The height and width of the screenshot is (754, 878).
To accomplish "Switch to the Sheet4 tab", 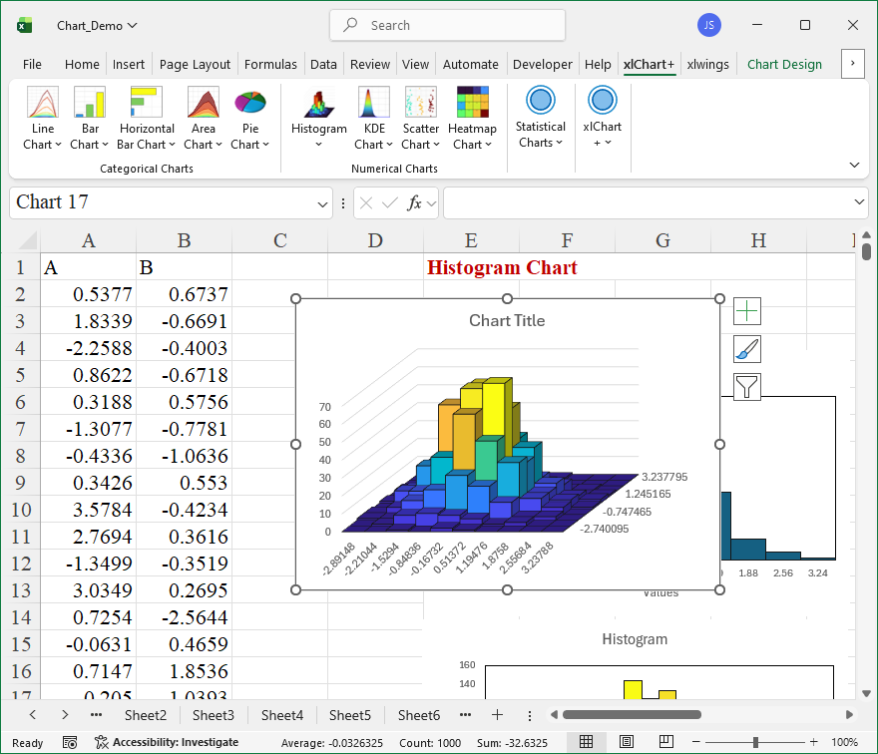I will coord(282,715).
